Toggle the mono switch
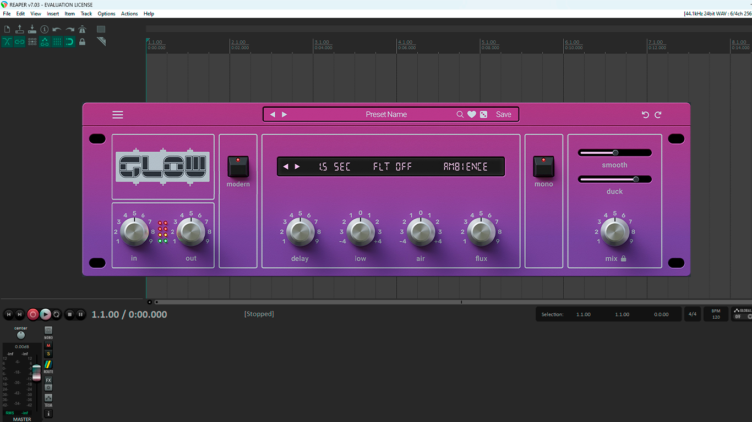Screen dimensions: 752x422 543,166
